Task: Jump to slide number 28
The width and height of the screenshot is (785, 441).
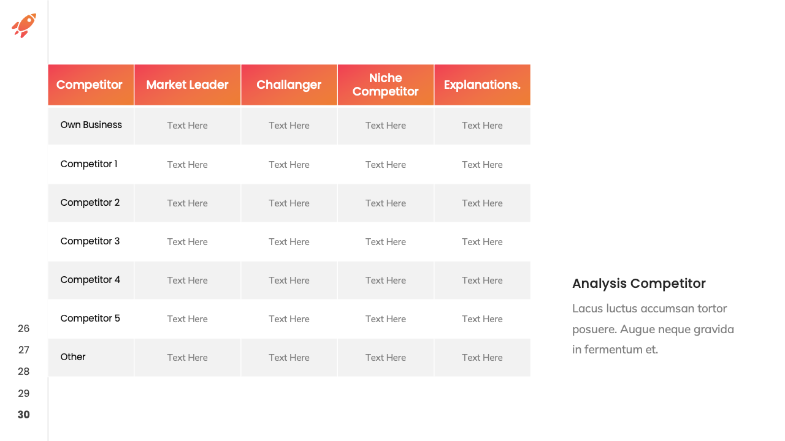Action: click(23, 371)
